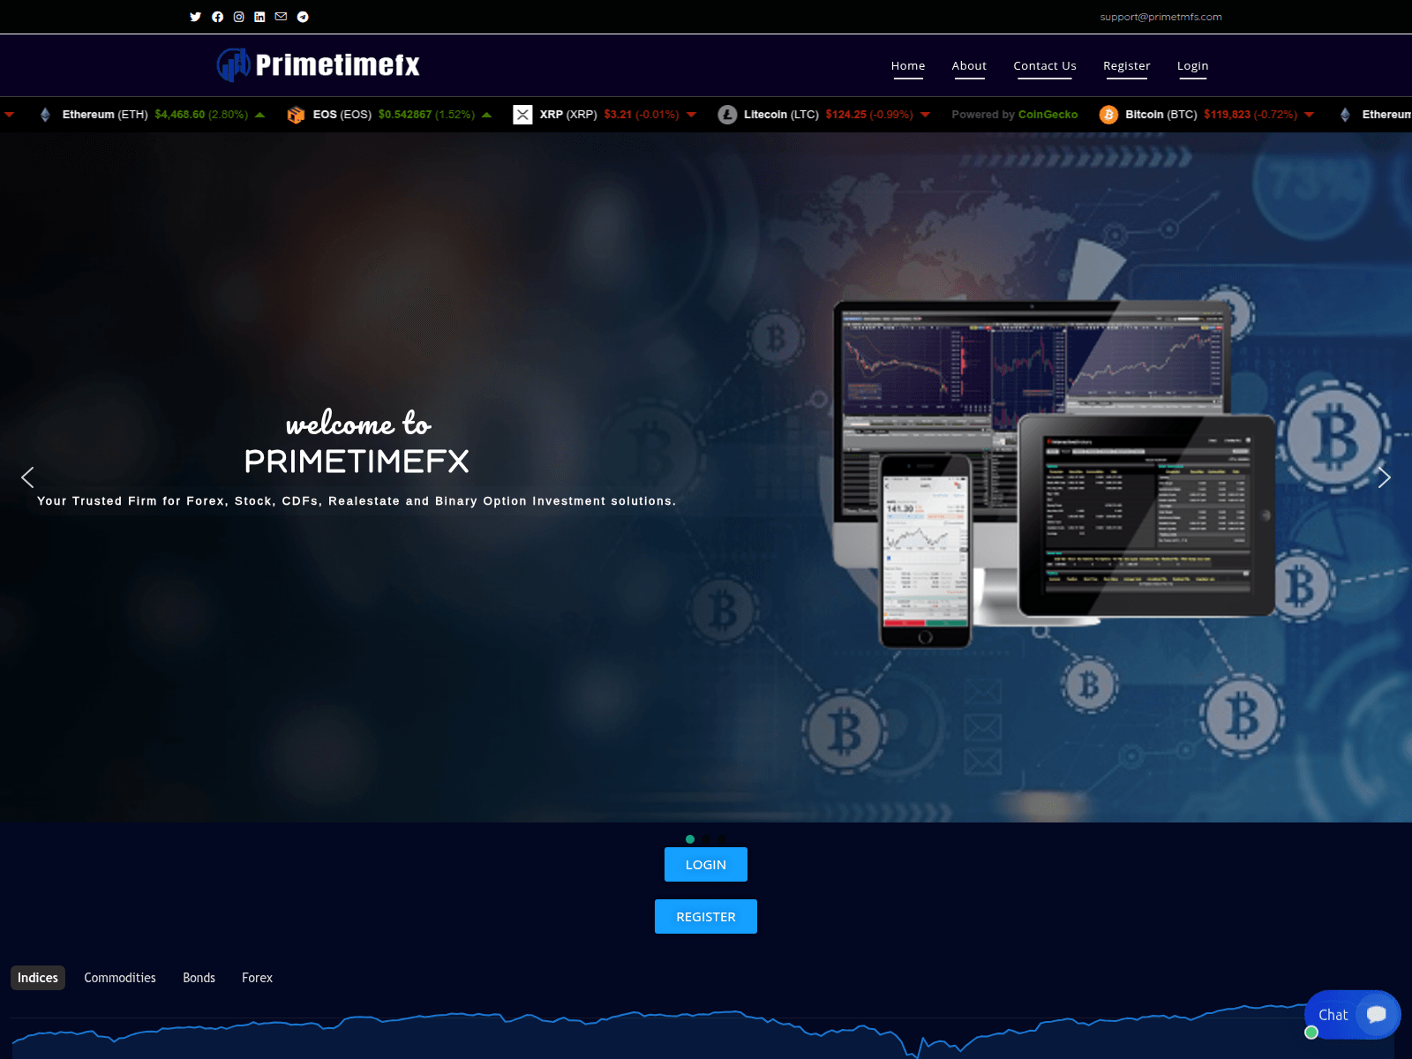Click the PRIMETIMEFX hero heading

point(357,461)
